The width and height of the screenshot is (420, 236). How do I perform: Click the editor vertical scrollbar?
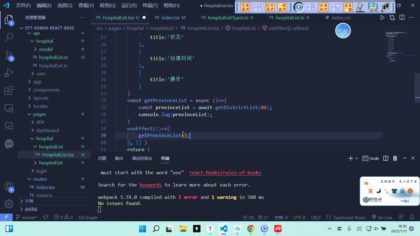(x=417, y=88)
